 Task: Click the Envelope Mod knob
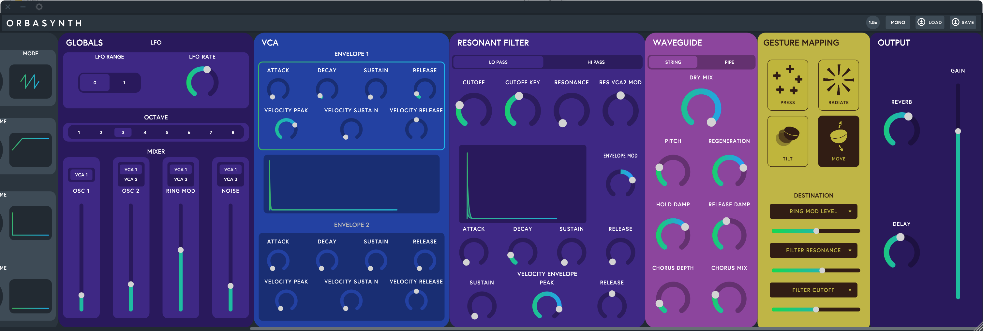click(620, 184)
